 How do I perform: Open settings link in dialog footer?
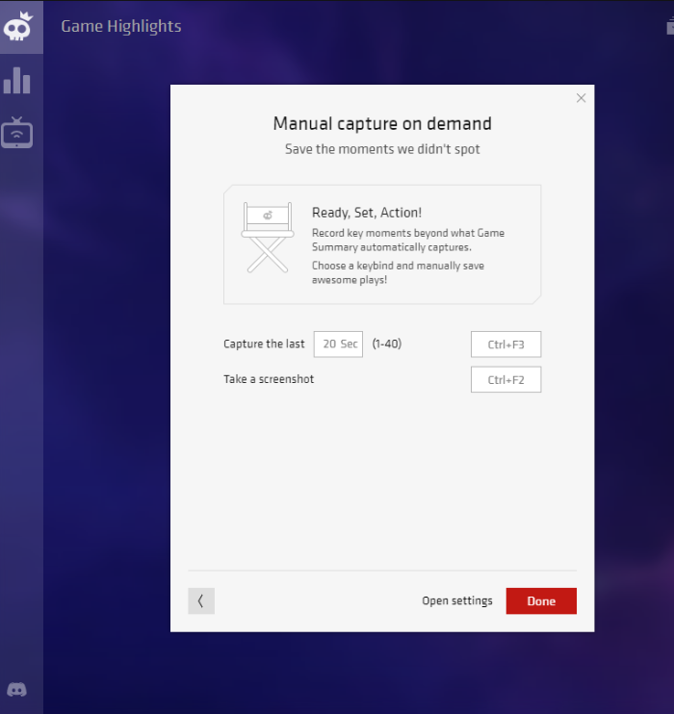pyautogui.click(x=457, y=601)
